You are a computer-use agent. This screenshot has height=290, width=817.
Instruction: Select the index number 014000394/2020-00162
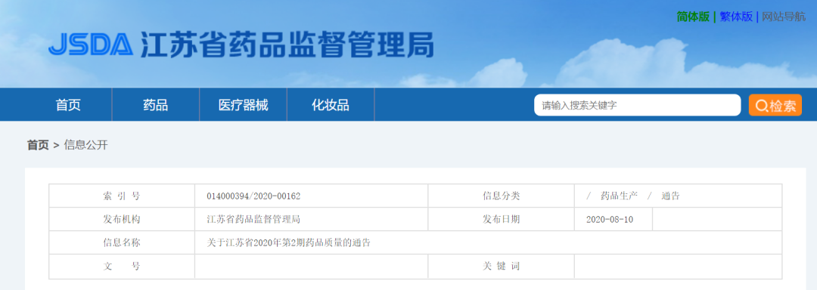[253, 196]
